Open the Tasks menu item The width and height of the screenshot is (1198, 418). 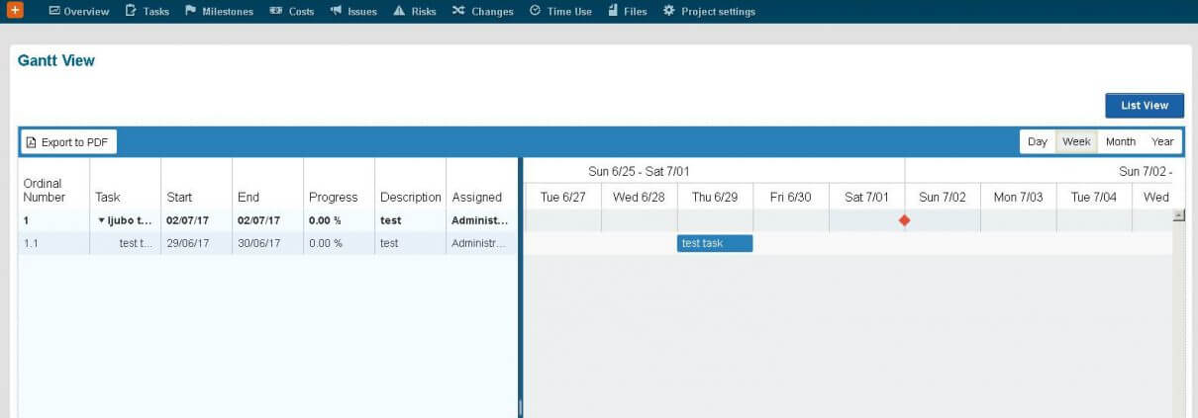point(148,12)
